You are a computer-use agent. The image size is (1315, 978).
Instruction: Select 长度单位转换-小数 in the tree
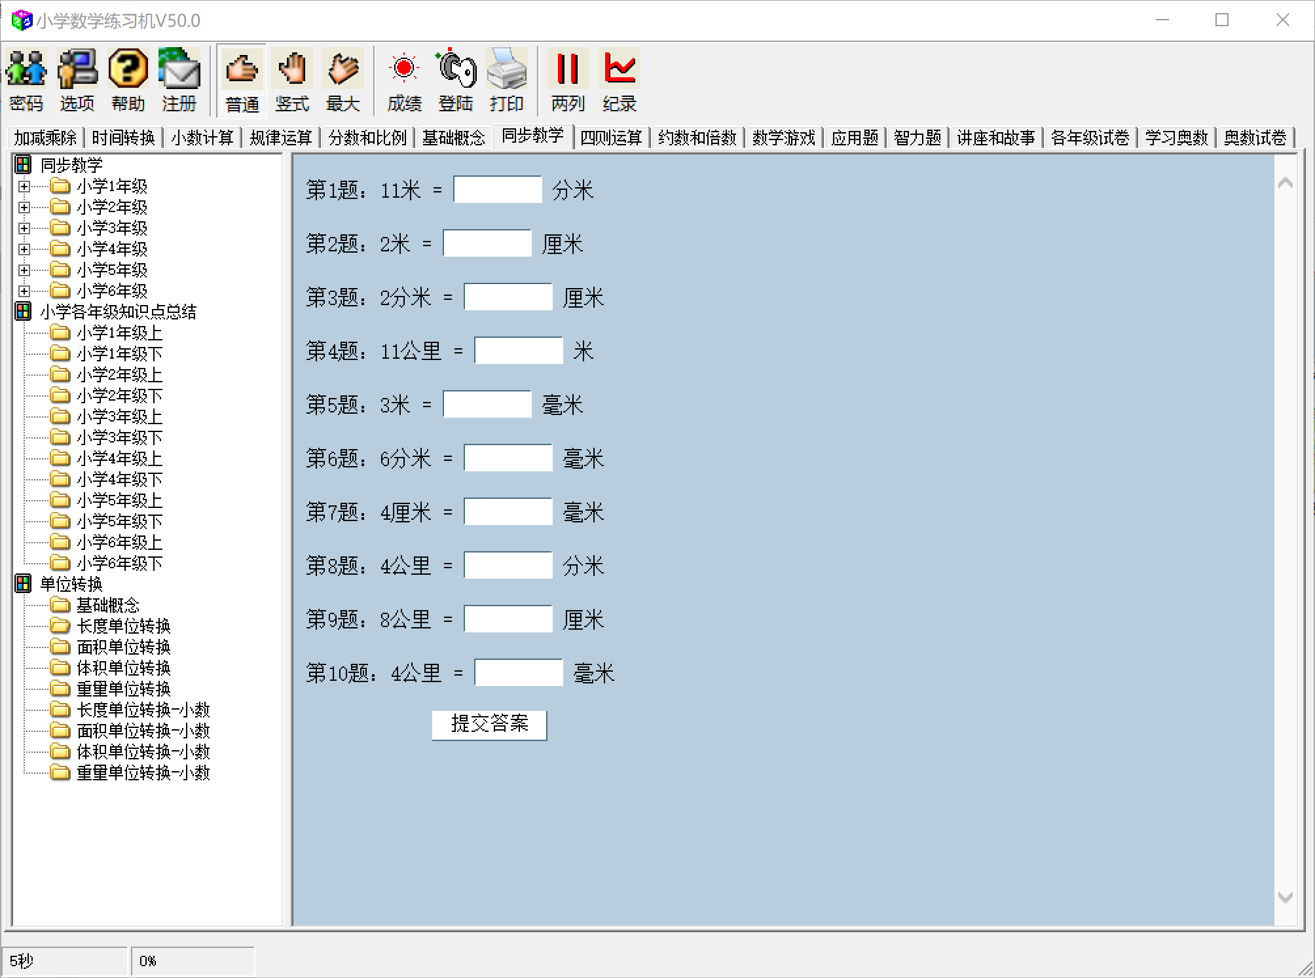pos(143,710)
